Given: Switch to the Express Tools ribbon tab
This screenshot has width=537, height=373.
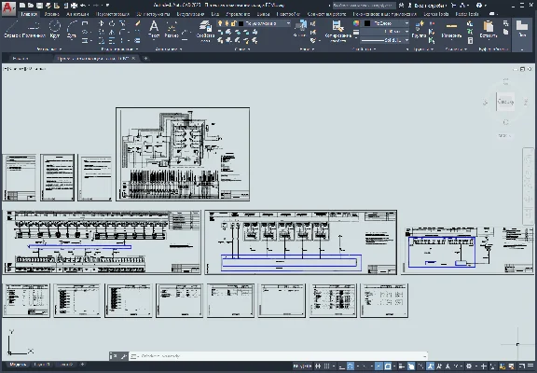Looking at the screenshot, I should click(436, 14).
